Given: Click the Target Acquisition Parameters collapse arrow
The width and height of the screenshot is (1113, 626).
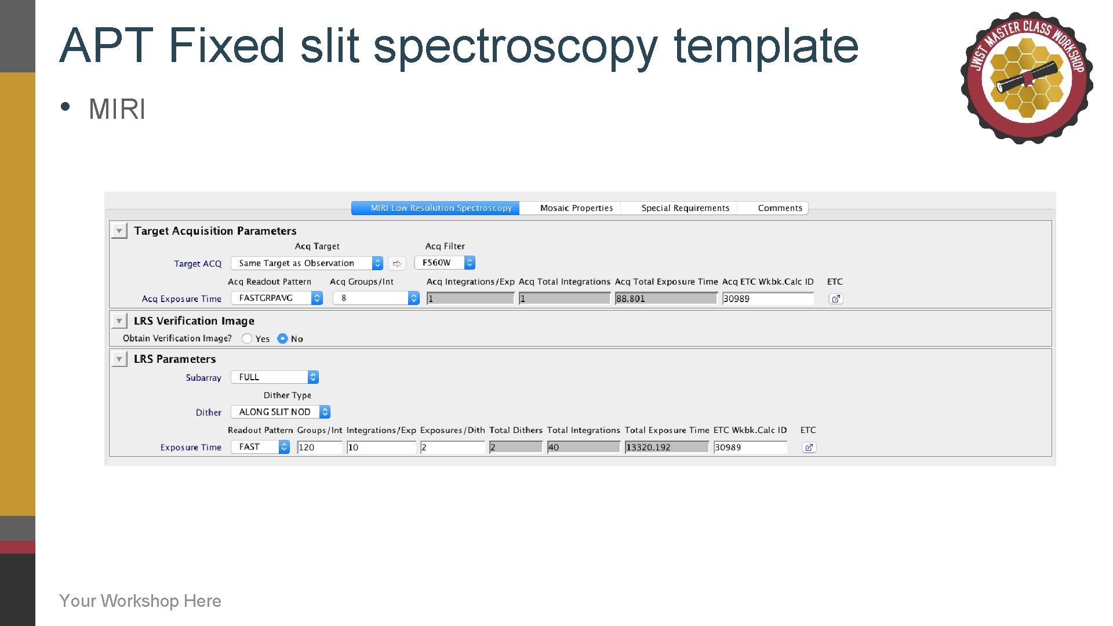Looking at the screenshot, I should click(x=120, y=231).
